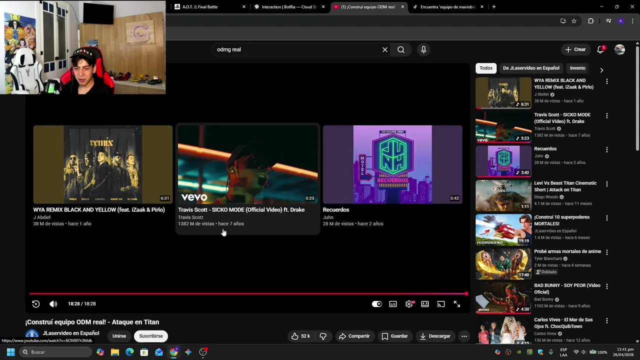Image resolution: width=640 pixels, height=360 pixels.
Task: Open the Levi Vs Beast Titan sidebar thumbnail
Action: click(503, 195)
